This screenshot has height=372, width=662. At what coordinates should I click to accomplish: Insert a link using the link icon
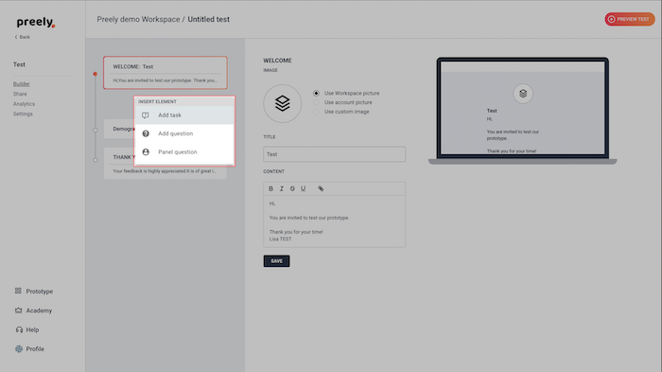tap(321, 188)
